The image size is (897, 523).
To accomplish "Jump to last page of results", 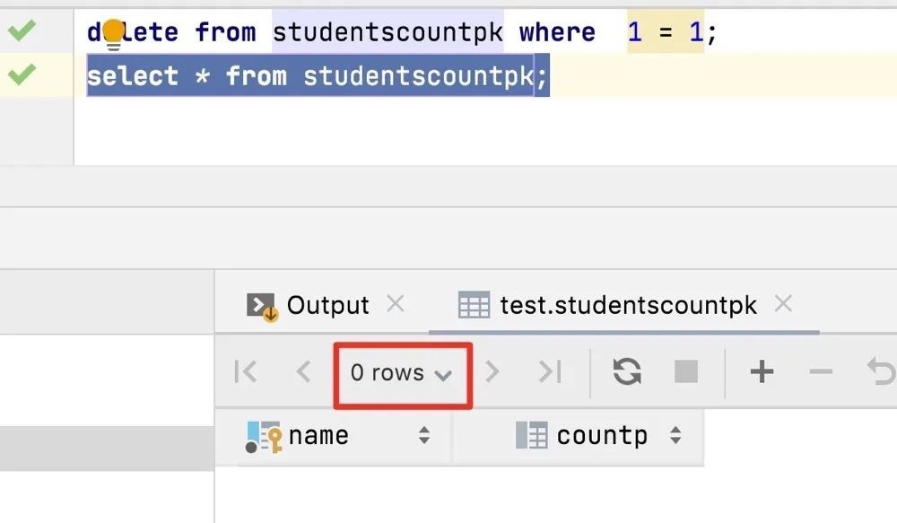I will click(551, 371).
